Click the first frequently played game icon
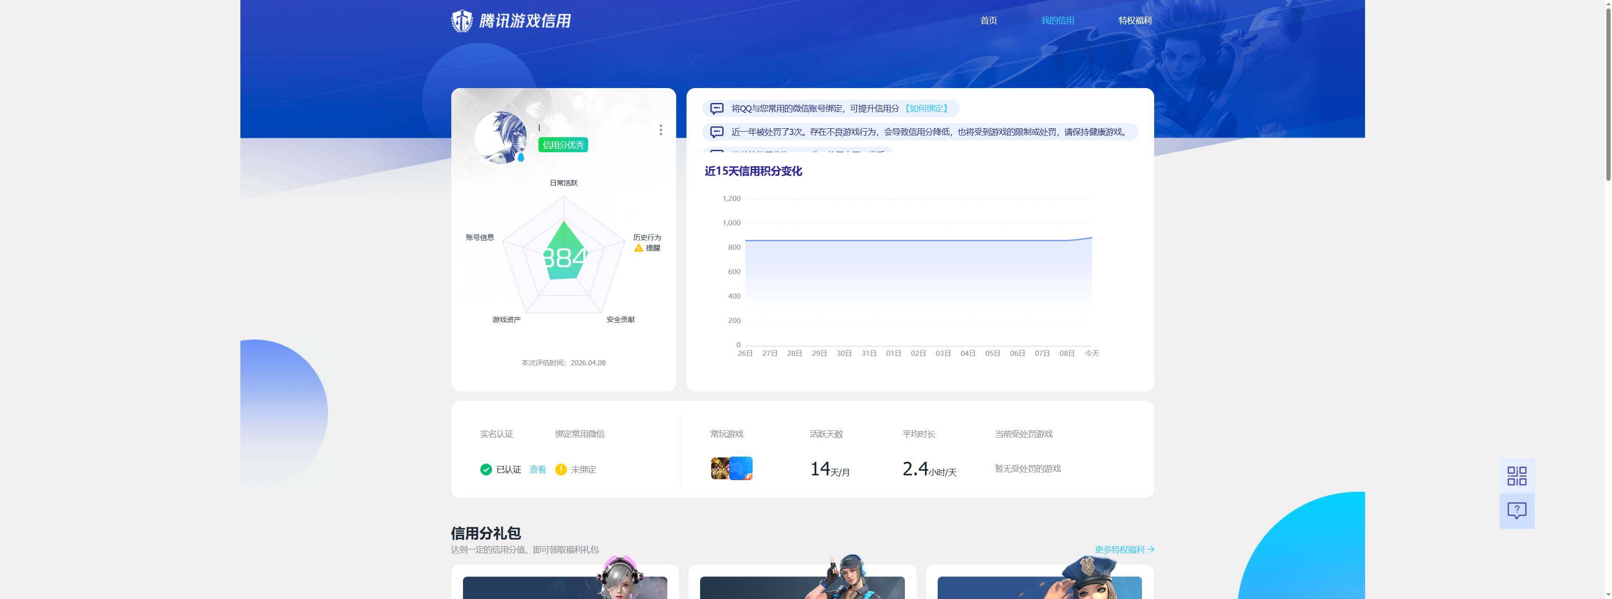 click(x=720, y=468)
